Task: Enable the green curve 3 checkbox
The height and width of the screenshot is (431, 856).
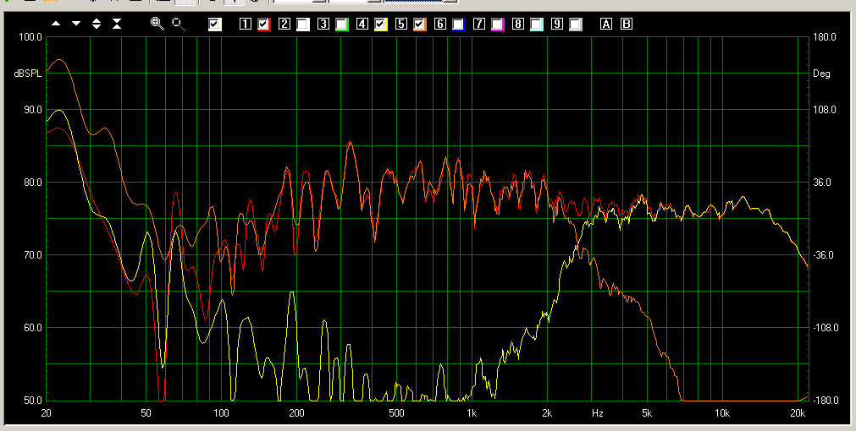Action: click(x=341, y=25)
